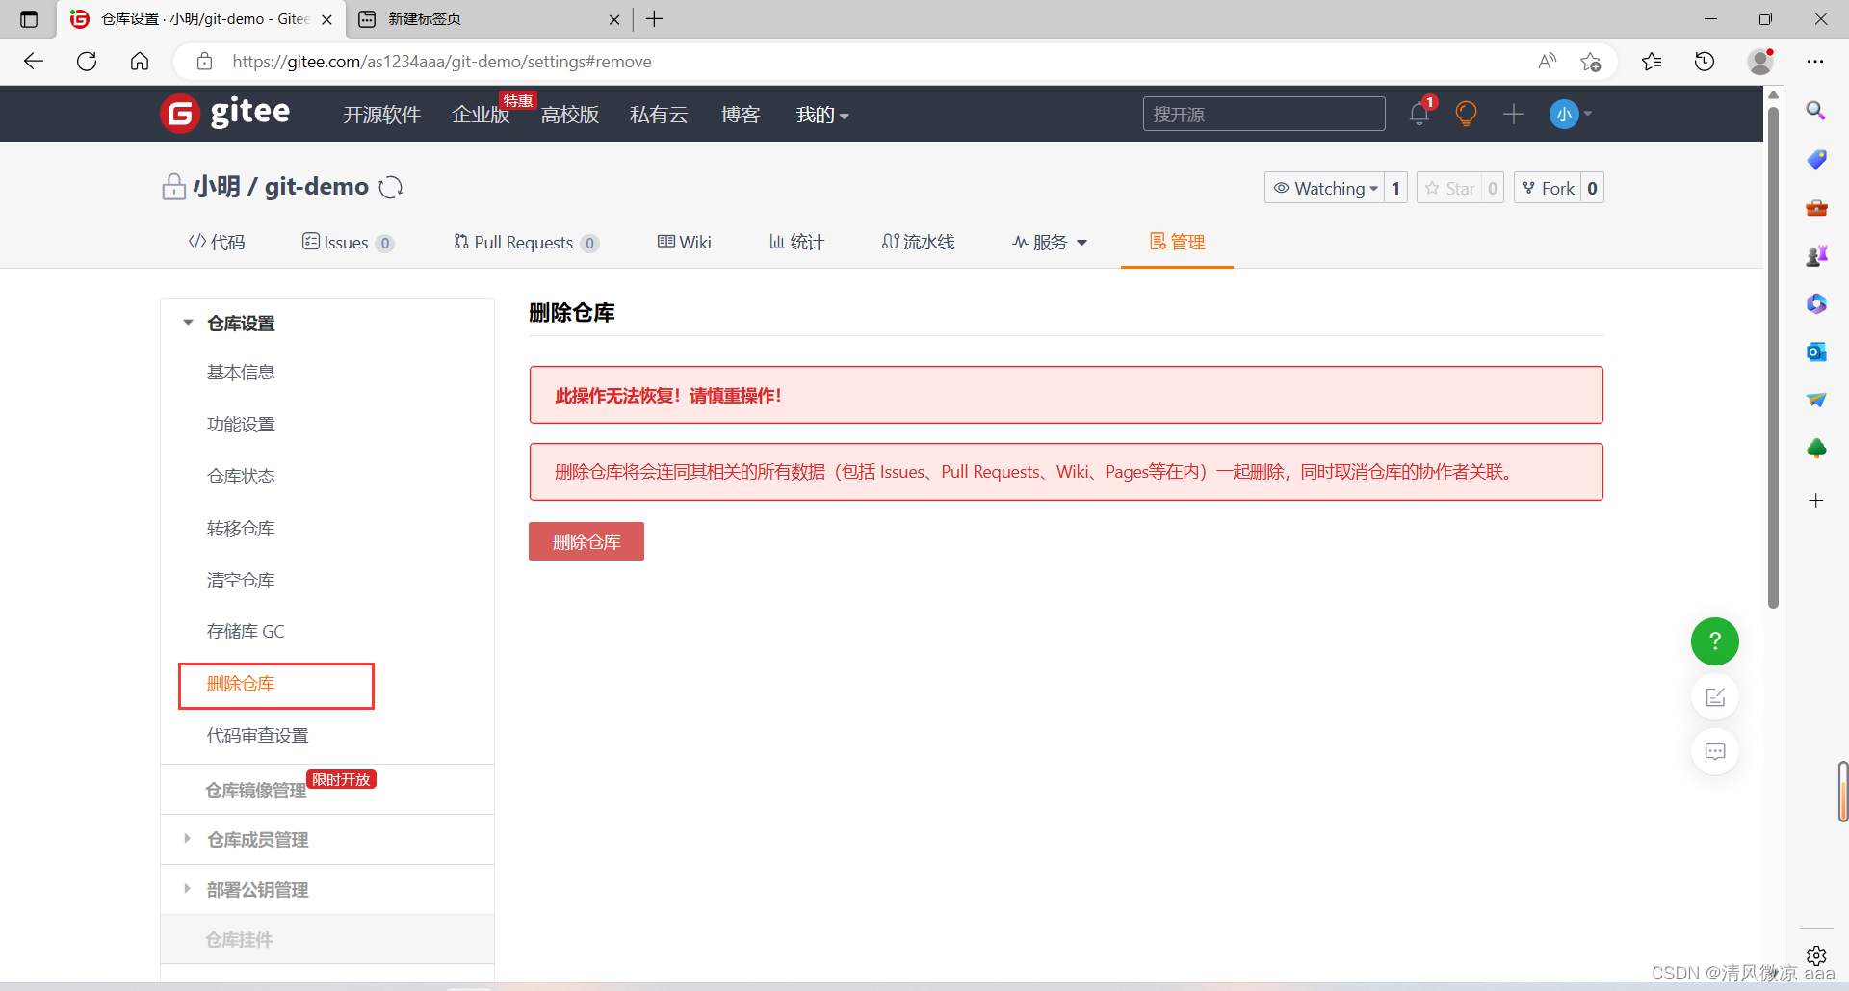Open the tab actions menu icon
Screen dimensions: 1849x991
click(29, 19)
